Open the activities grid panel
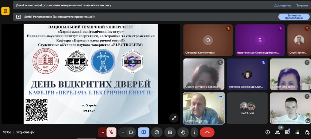 point(297,132)
